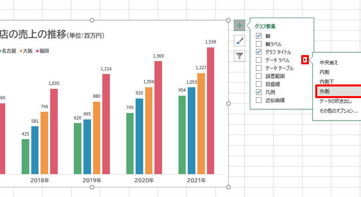The width and height of the screenshot is (361, 197).
Task: Select 内側下 label position
Action: coord(326,82)
